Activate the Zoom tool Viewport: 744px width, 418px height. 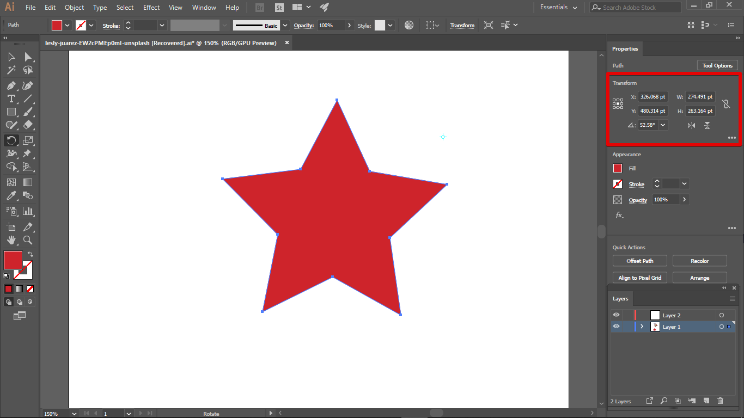pos(28,240)
